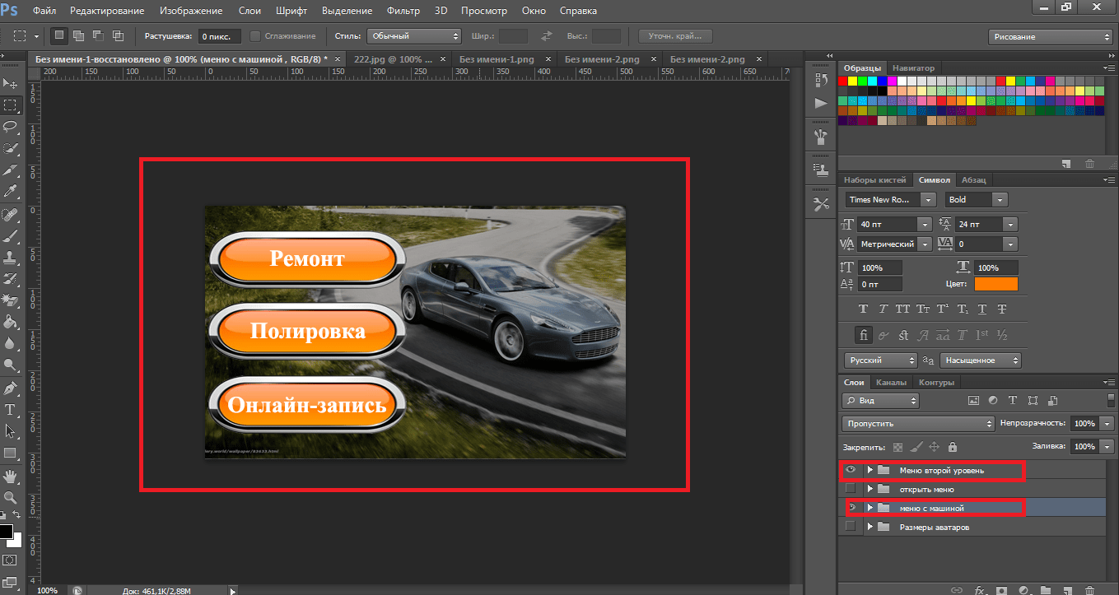
Task: Switch to the "Каналы" tab
Action: [891, 382]
